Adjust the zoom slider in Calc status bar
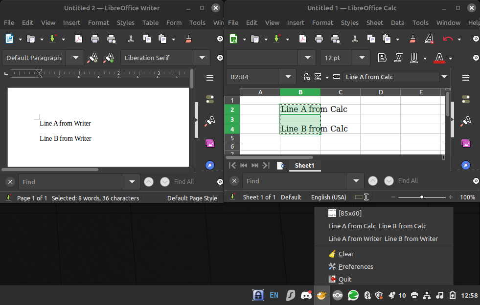Viewport: 480px width, 305px height. 422,197
